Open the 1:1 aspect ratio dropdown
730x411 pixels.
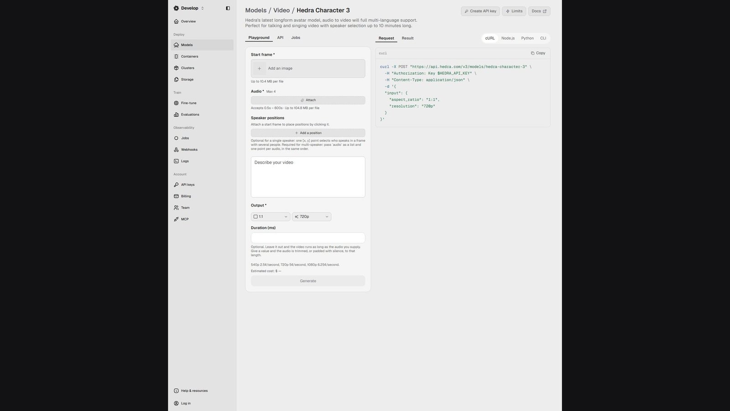[271, 217]
